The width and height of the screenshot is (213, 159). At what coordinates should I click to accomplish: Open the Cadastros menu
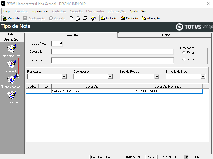pos(59,11)
